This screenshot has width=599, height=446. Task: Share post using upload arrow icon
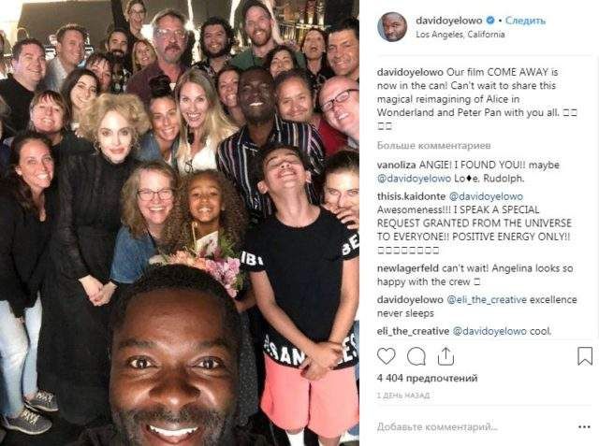point(446,356)
